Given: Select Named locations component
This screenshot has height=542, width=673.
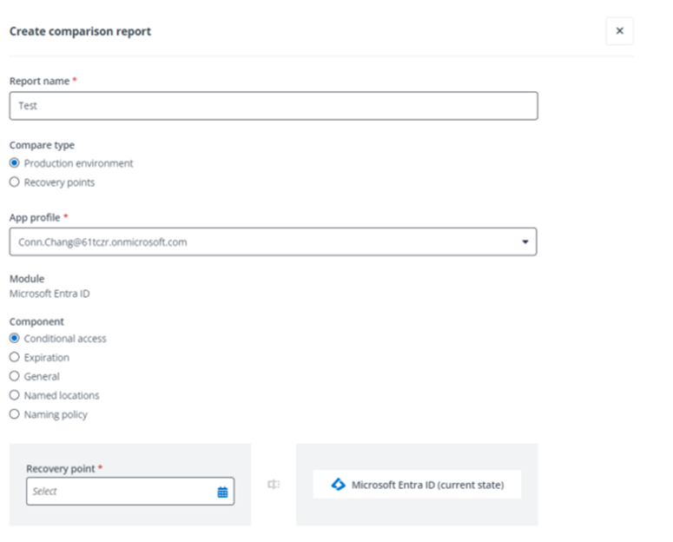Looking at the screenshot, I should (x=14, y=396).
